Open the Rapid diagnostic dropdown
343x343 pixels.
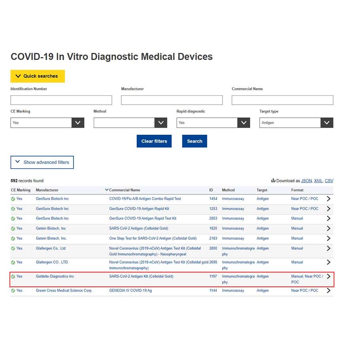pyautogui.click(x=213, y=123)
